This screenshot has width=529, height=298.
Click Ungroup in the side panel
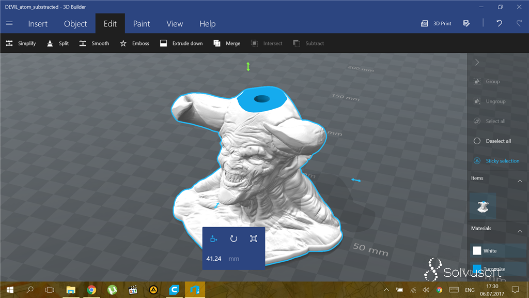pyautogui.click(x=490, y=101)
